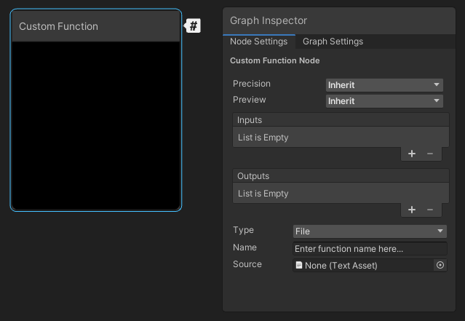Click the Source label

(247, 264)
